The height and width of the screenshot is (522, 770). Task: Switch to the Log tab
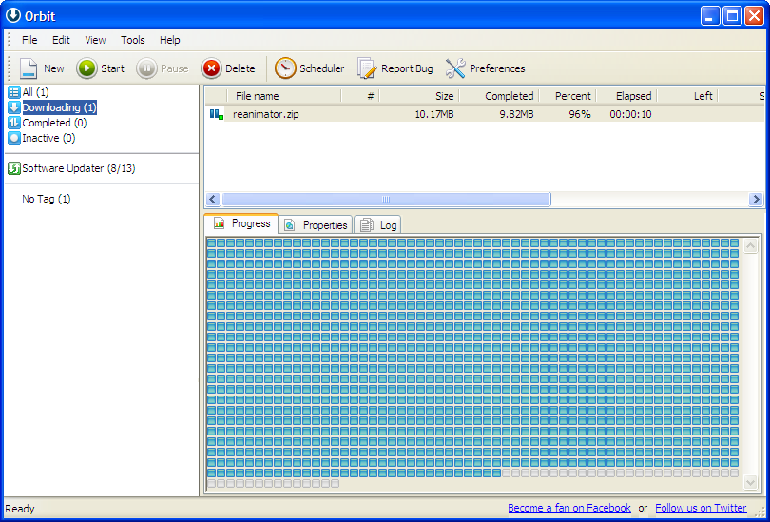[379, 225]
